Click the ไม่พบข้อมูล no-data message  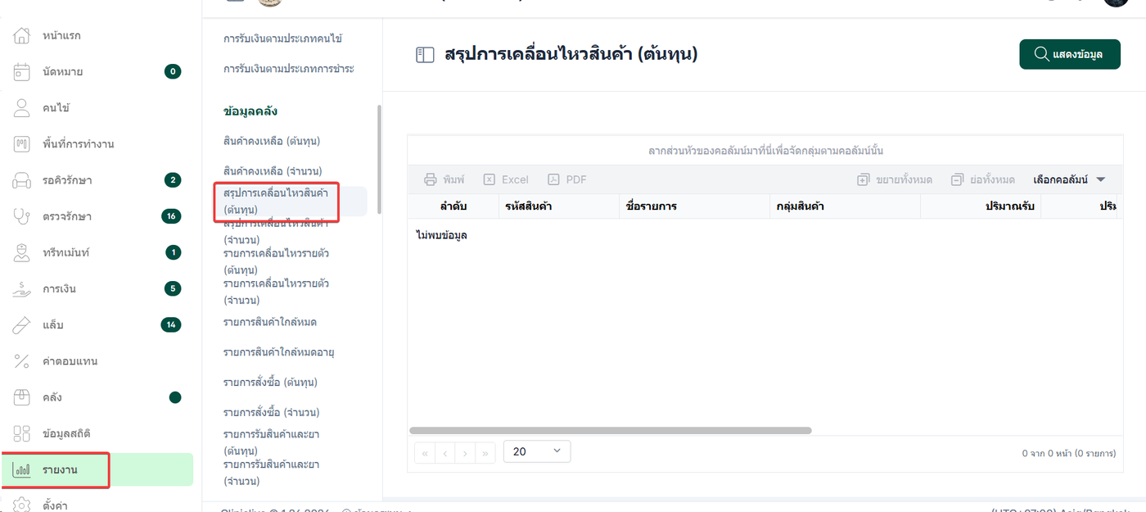(442, 236)
